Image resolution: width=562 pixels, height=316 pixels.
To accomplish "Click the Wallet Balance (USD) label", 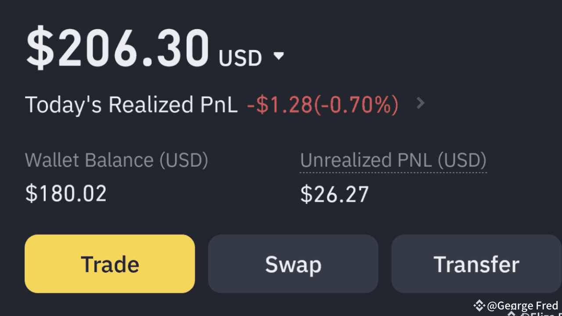I will click(116, 160).
